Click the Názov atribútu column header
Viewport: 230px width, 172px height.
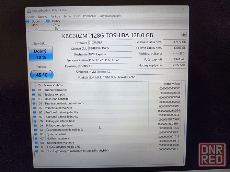(x=54, y=85)
